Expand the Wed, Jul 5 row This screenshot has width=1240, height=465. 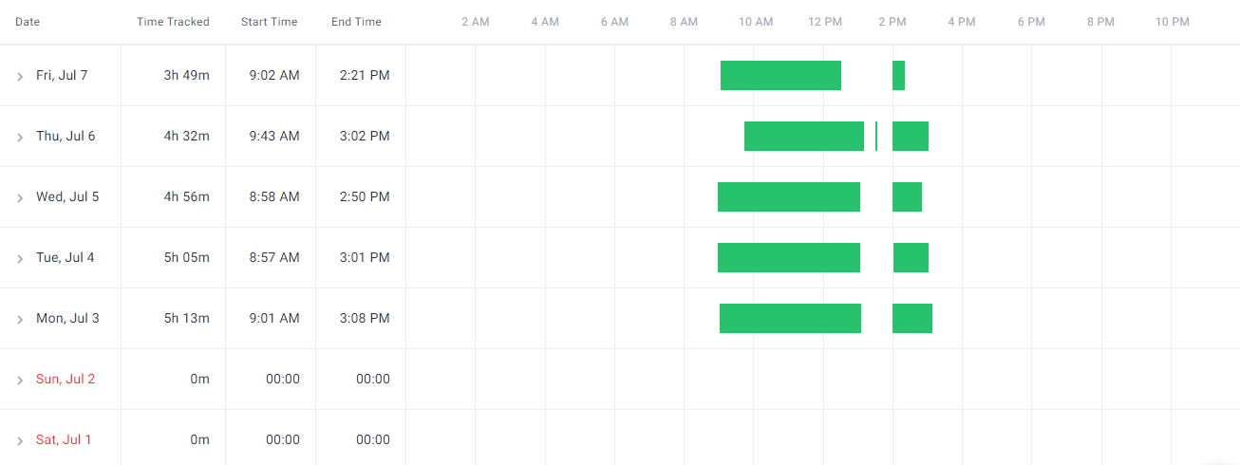coord(20,197)
